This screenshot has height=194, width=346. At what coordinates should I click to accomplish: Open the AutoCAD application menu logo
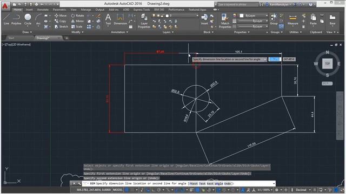point(5,5)
